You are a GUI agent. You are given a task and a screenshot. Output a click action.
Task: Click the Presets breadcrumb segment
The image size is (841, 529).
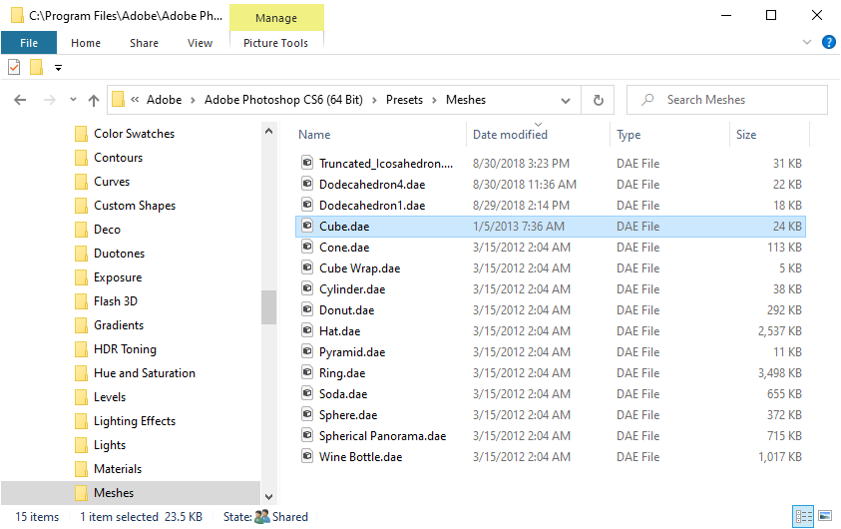(x=404, y=100)
